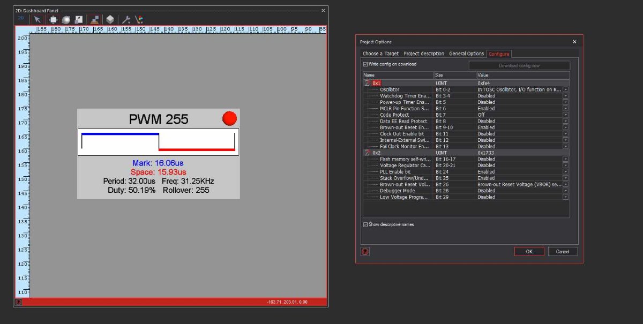The width and height of the screenshot is (643, 324).
Task: Open the wrench settings dropdown
Action: pos(126,19)
